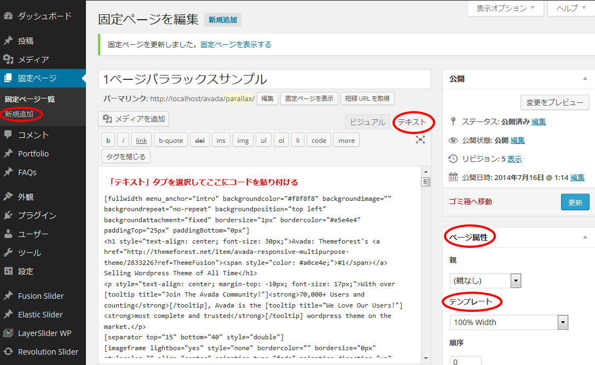Click the ゴミ箱へ移動 trash link
Viewport: 595px width, 365px height.
(x=470, y=201)
